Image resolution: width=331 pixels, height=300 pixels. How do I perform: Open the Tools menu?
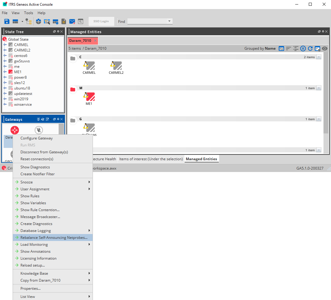pos(29,13)
